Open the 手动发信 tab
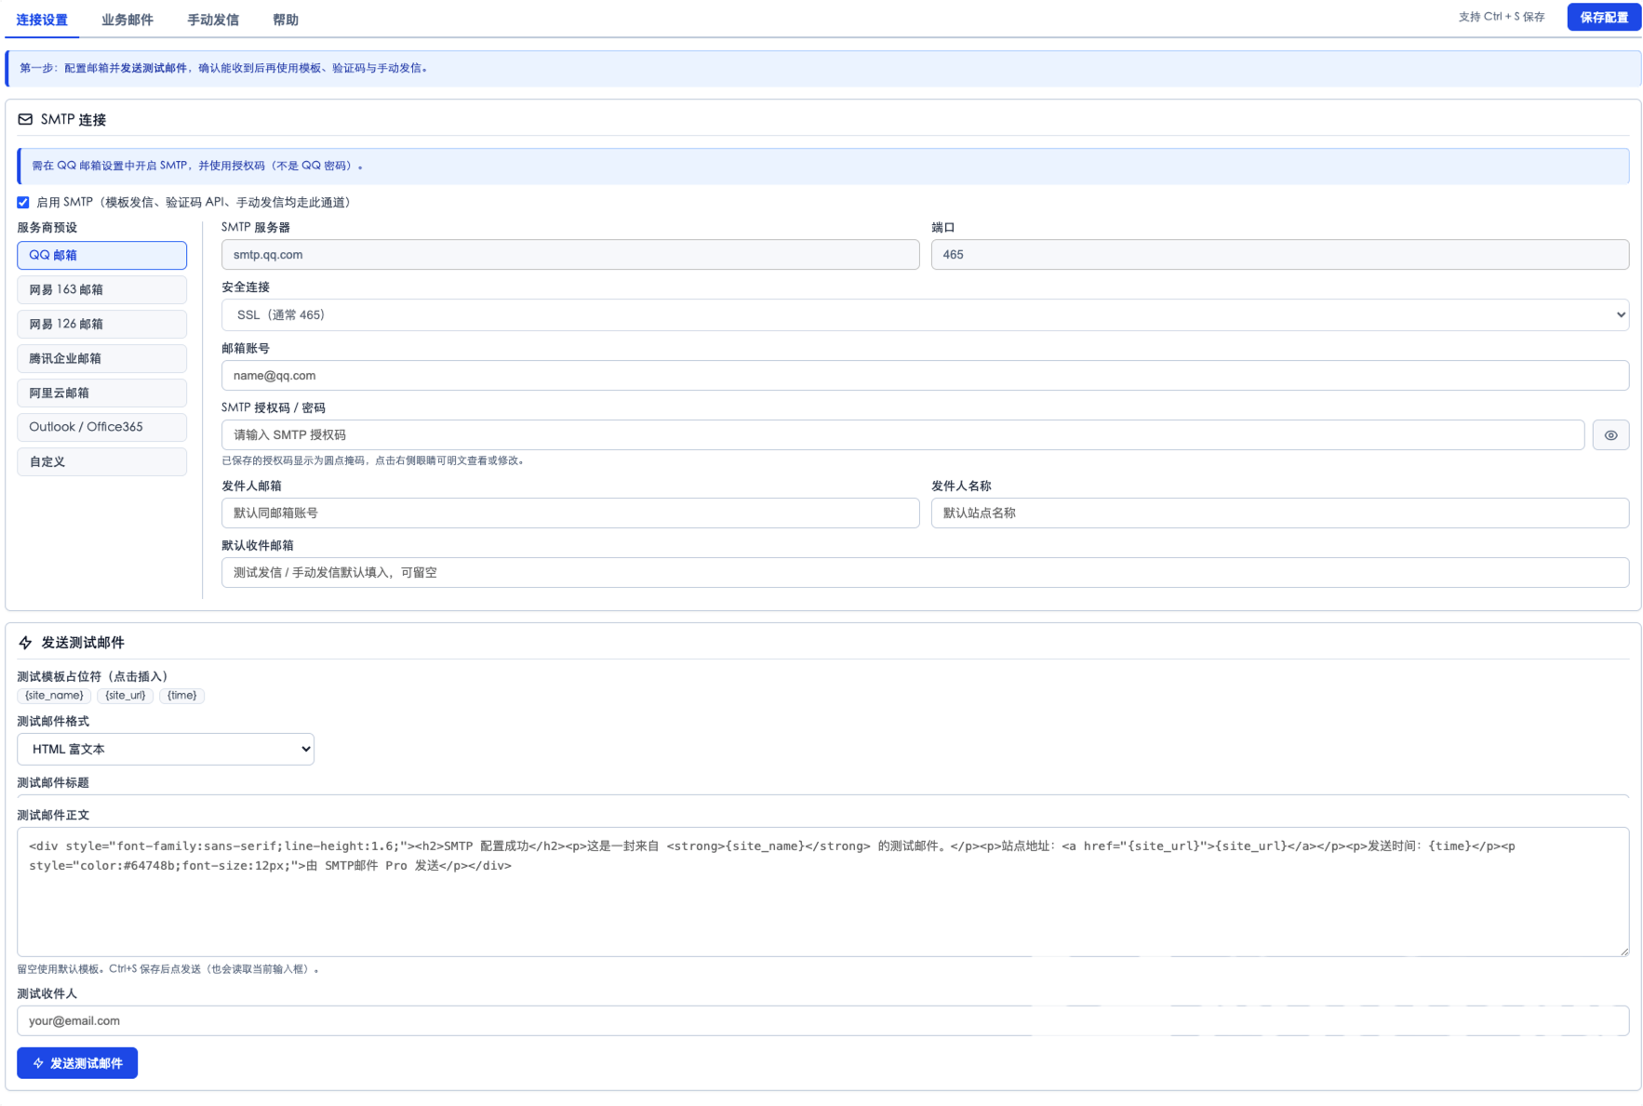The width and height of the screenshot is (1643, 1106). (213, 20)
